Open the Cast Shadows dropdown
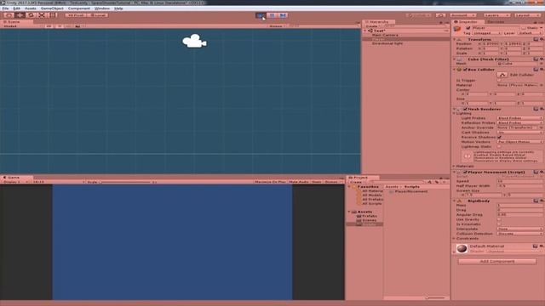 coord(519,133)
